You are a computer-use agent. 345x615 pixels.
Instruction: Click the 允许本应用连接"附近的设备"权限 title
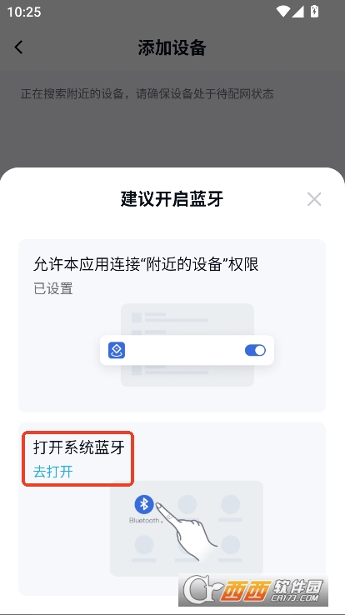coord(146,265)
